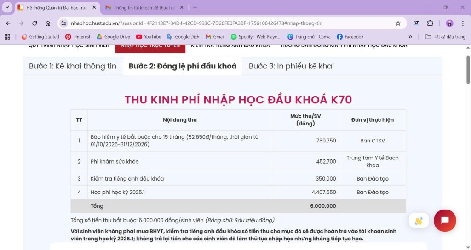This screenshot has height=250, width=471.
Task: Open the Trang chủ - Canva bookmark
Action: (x=309, y=37)
